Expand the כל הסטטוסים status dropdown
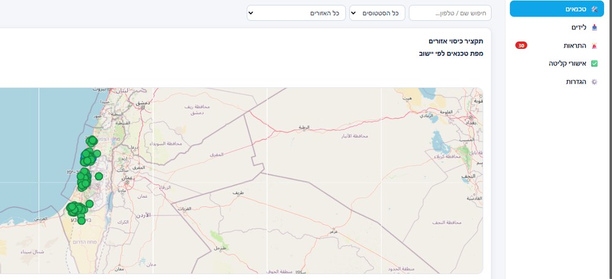 378,13
